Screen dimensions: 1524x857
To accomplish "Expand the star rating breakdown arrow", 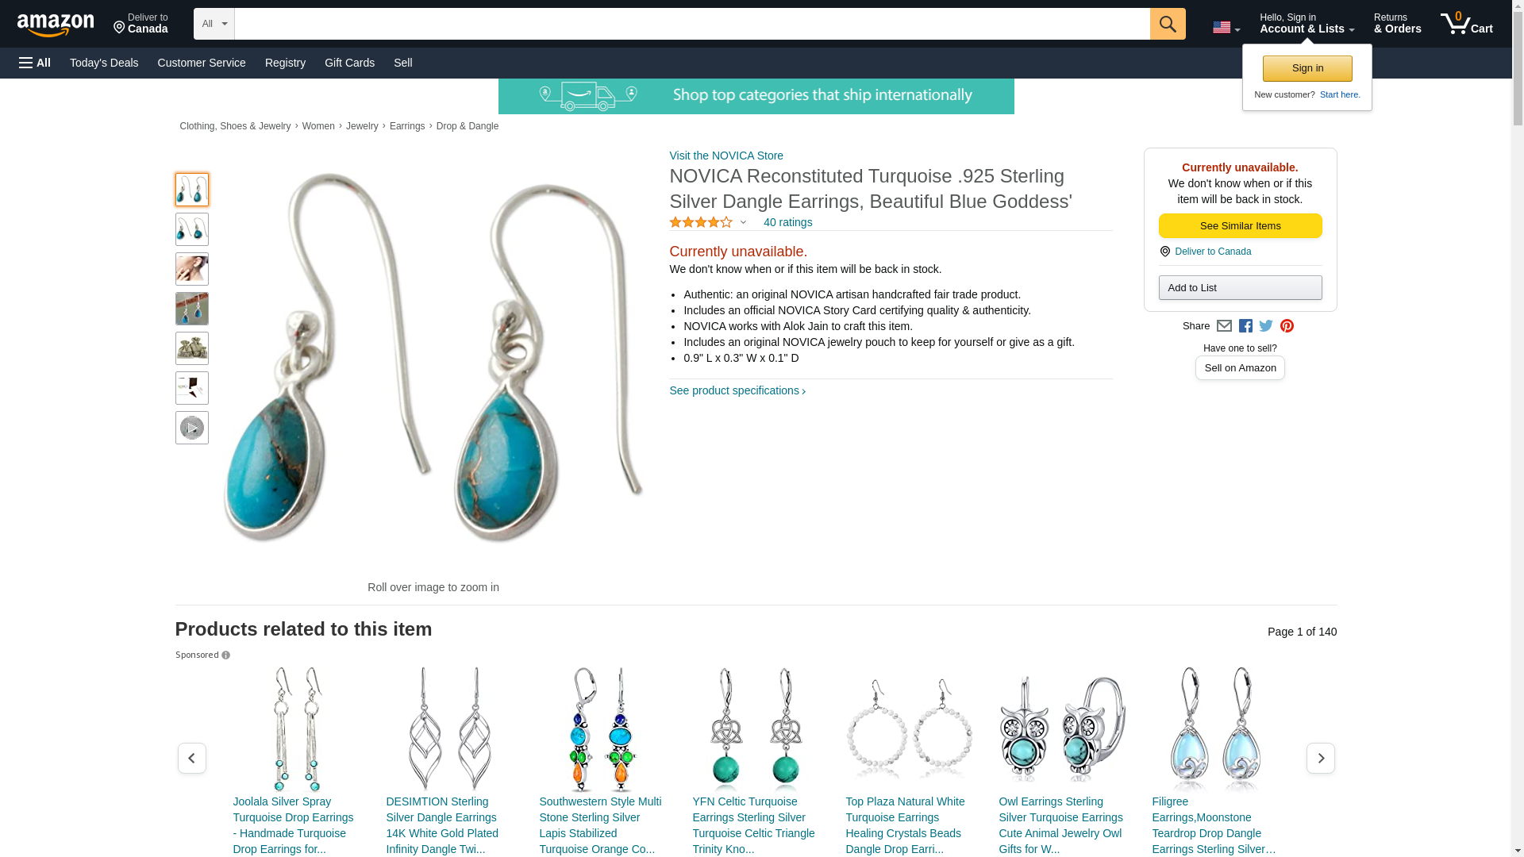I will coord(743,222).
